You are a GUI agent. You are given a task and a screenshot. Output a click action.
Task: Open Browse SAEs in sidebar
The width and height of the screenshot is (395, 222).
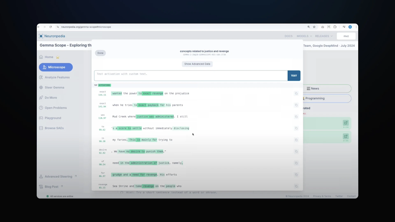point(54,128)
